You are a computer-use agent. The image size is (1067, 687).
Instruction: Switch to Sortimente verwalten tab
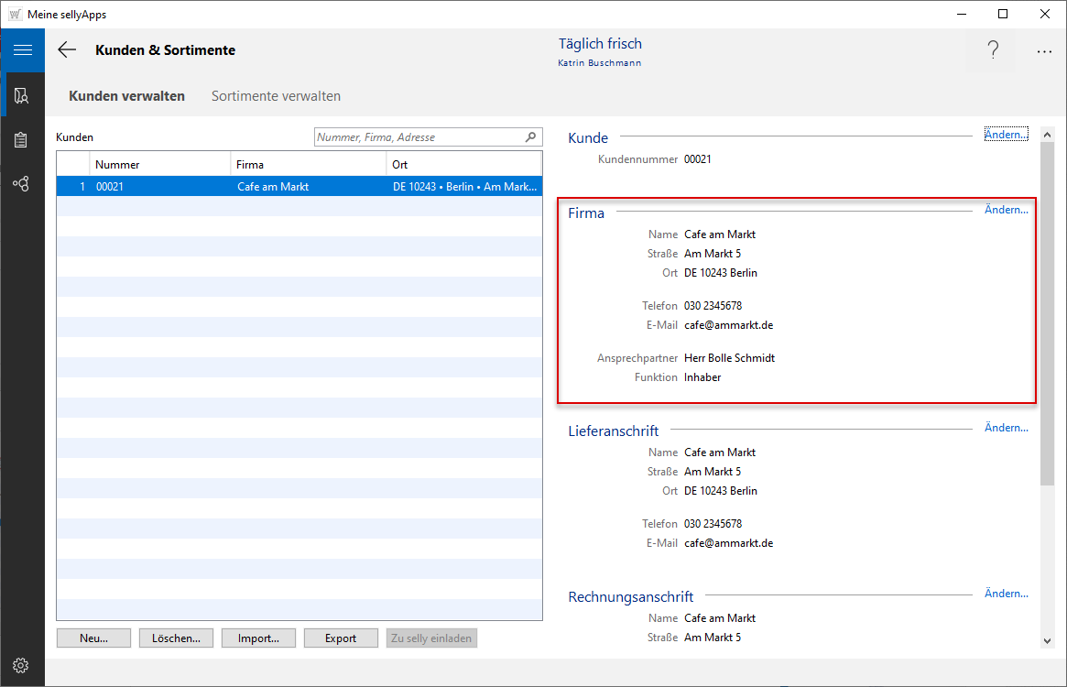click(276, 96)
